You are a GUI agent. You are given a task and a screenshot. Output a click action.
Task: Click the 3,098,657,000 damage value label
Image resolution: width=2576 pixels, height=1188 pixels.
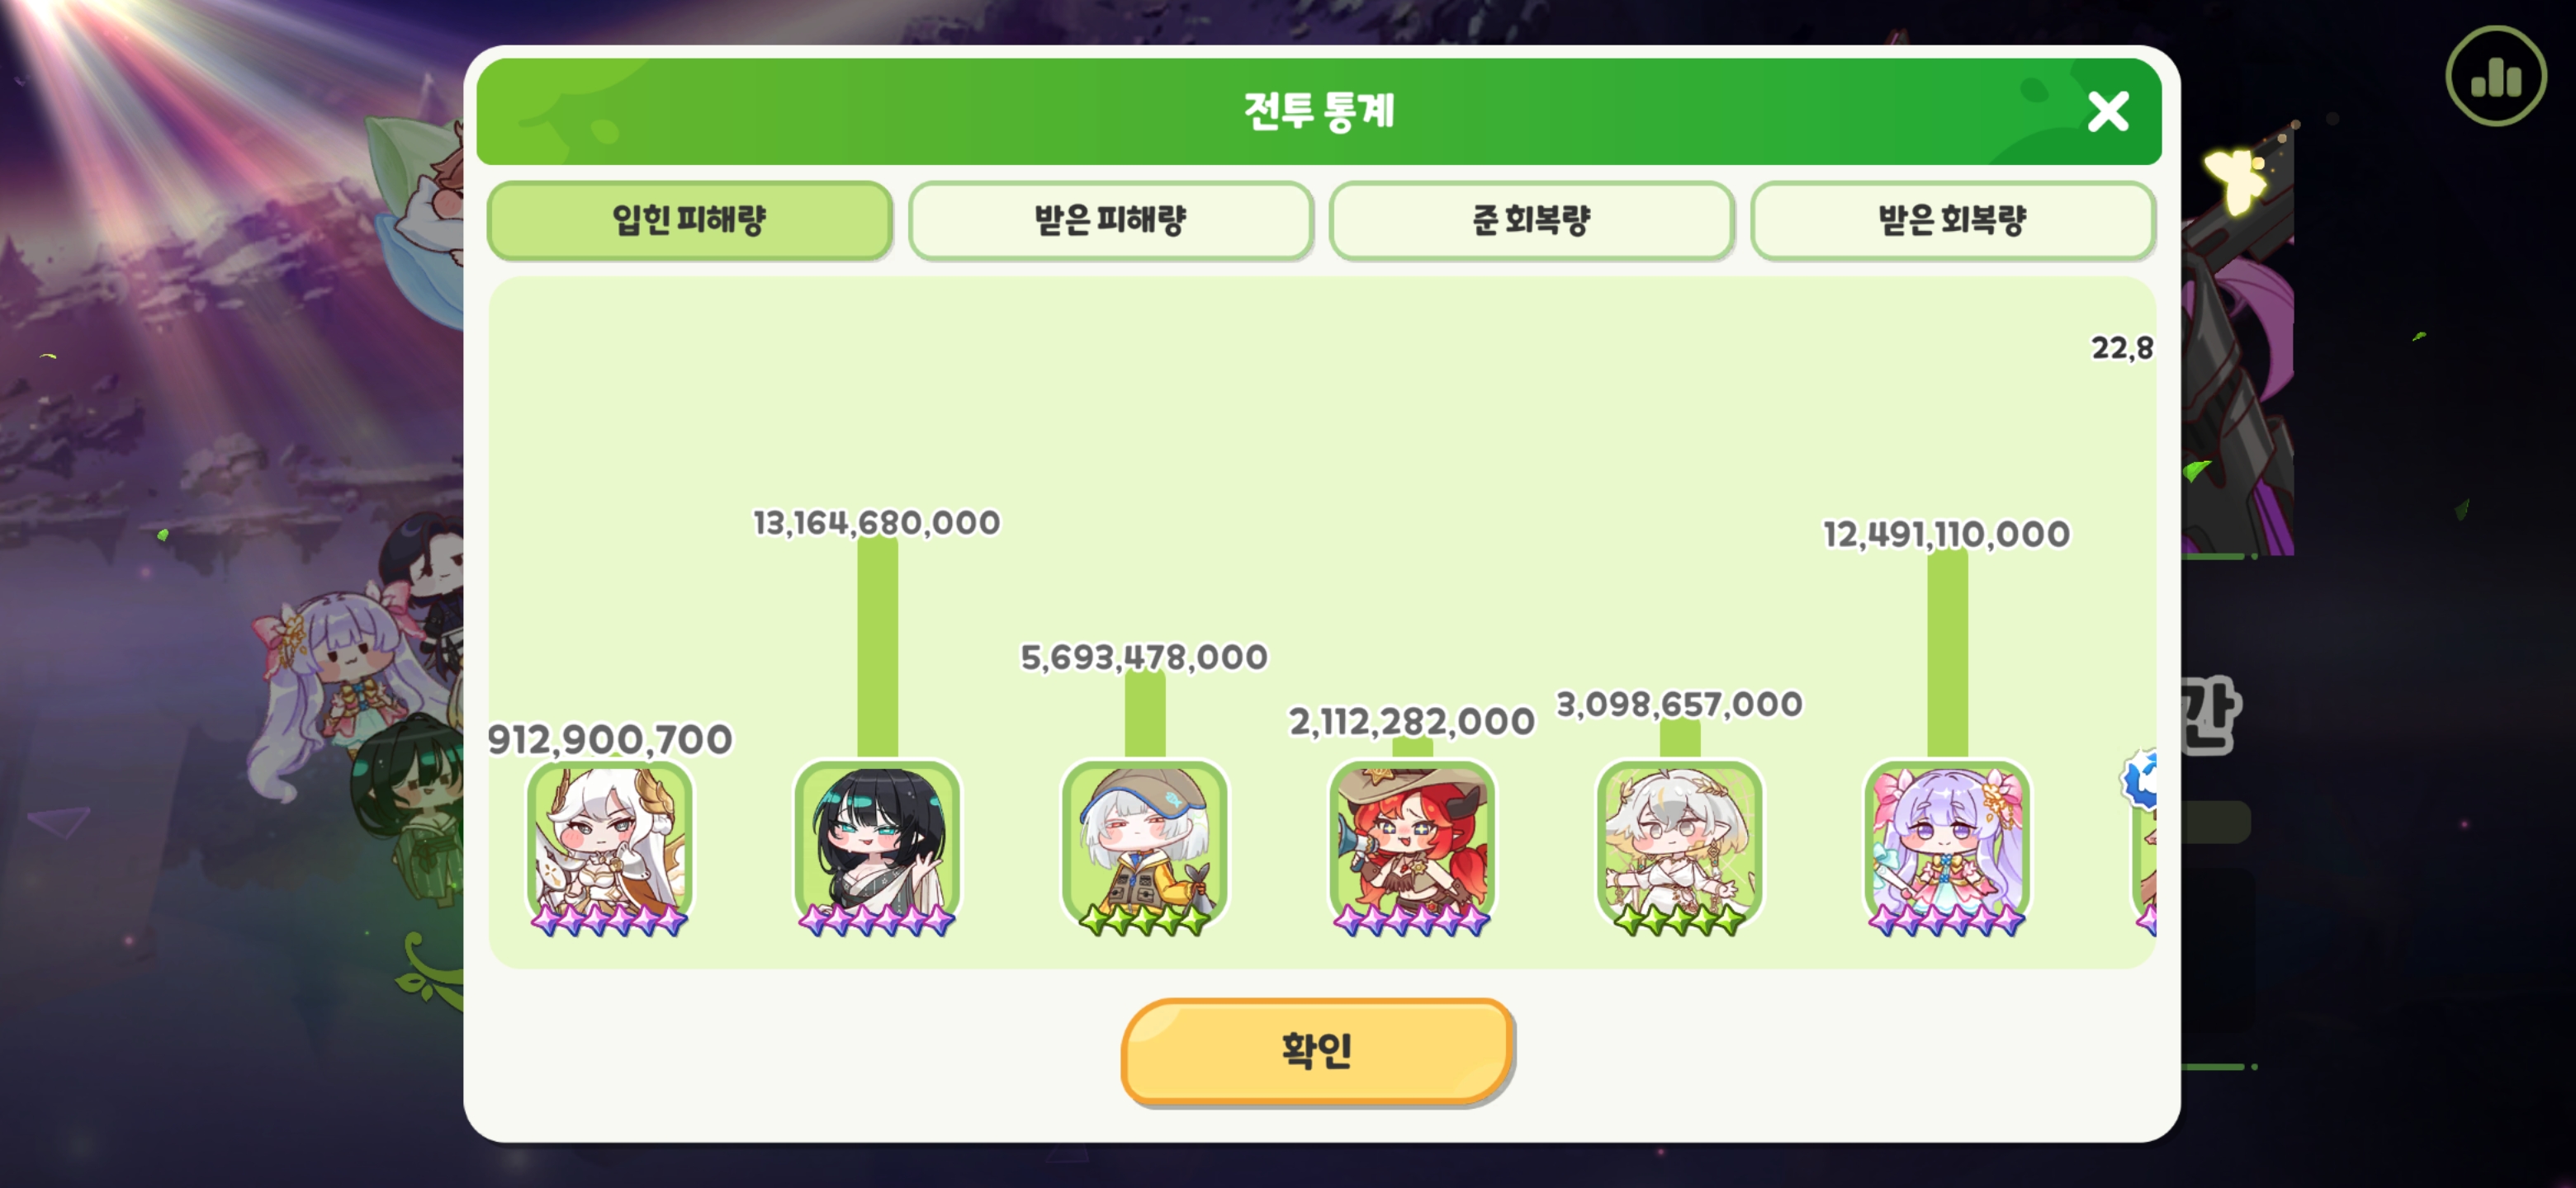1679,705
